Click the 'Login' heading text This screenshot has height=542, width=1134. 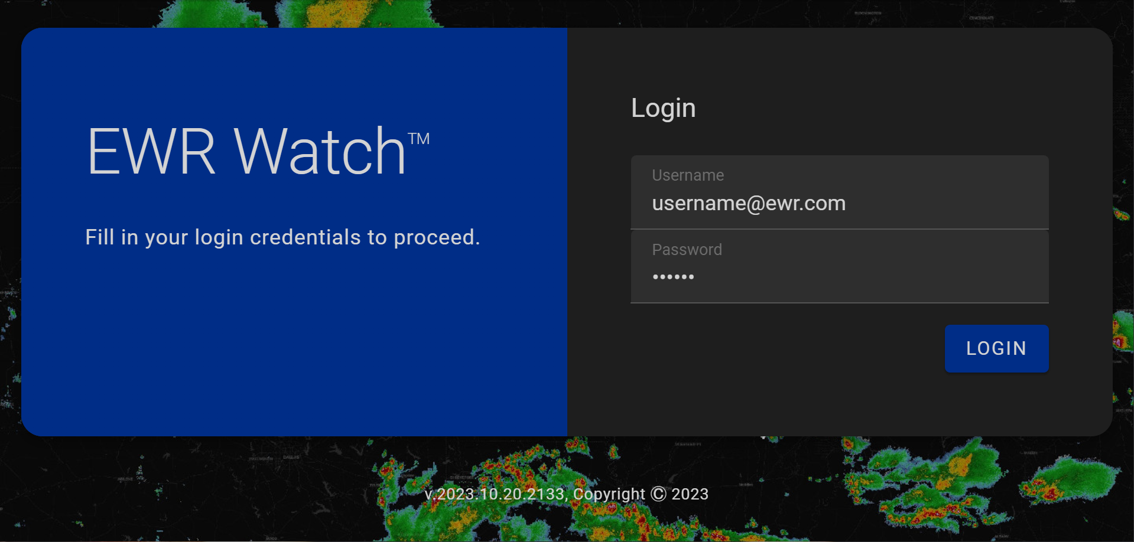coord(663,108)
